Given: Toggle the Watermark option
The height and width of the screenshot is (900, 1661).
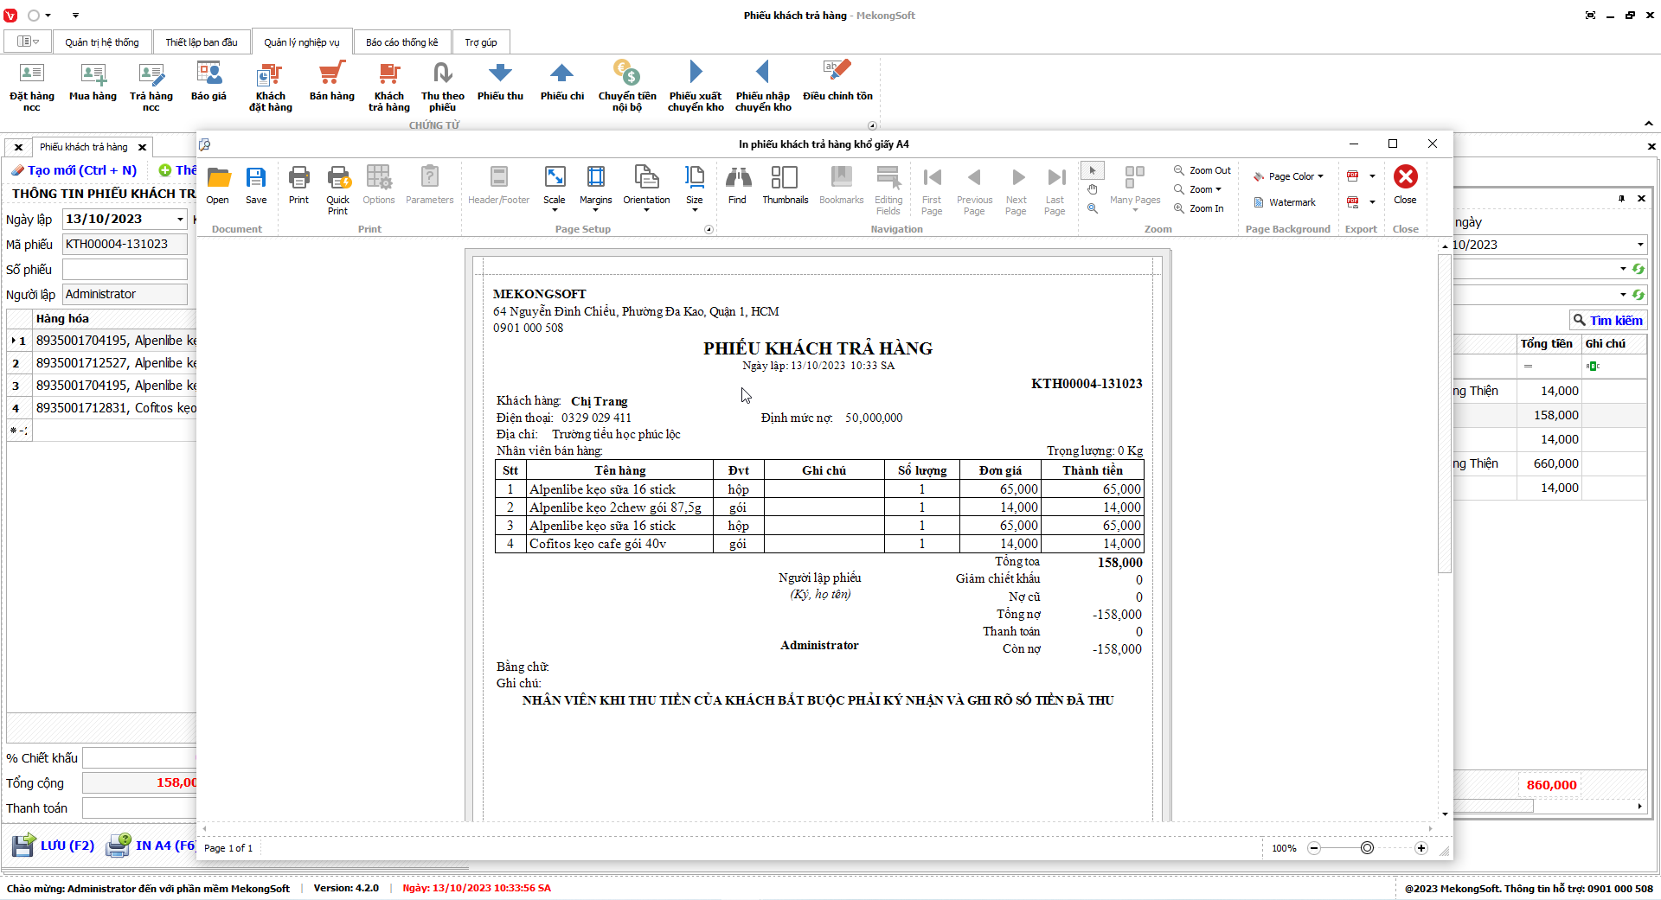Looking at the screenshot, I should (1285, 202).
